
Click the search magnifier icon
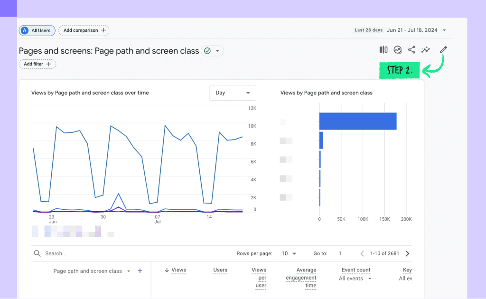point(37,253)
